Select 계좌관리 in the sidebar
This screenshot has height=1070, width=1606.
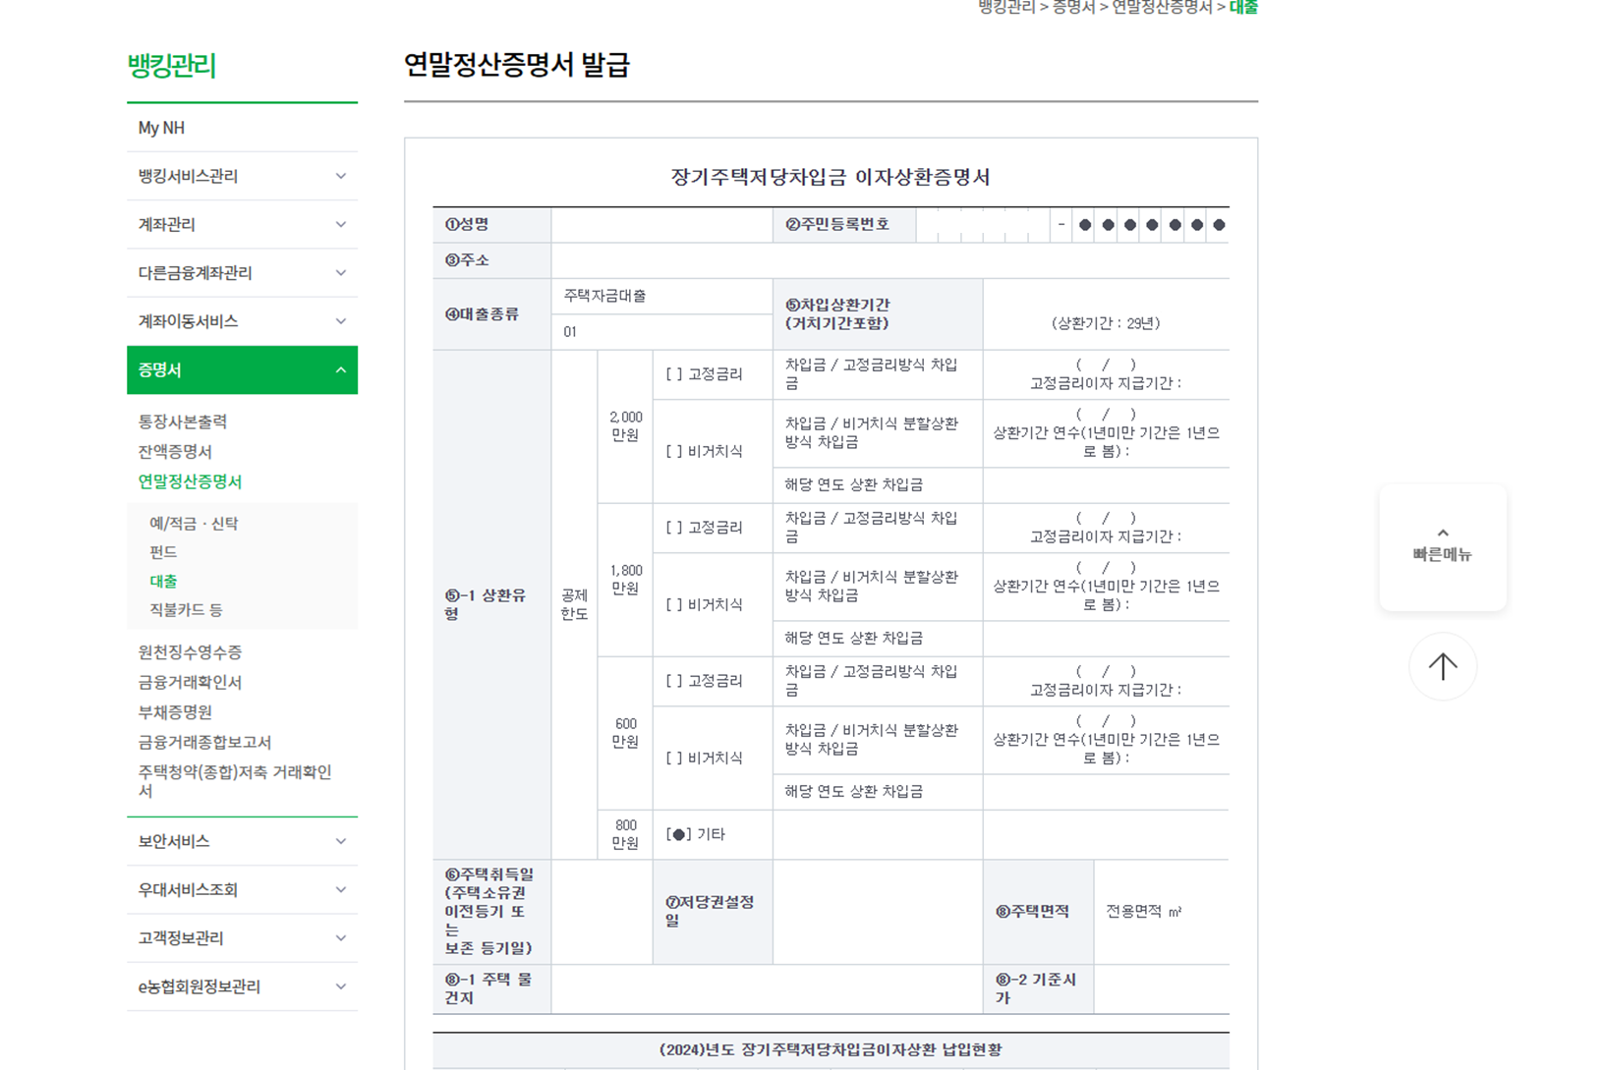pos(166,224)
